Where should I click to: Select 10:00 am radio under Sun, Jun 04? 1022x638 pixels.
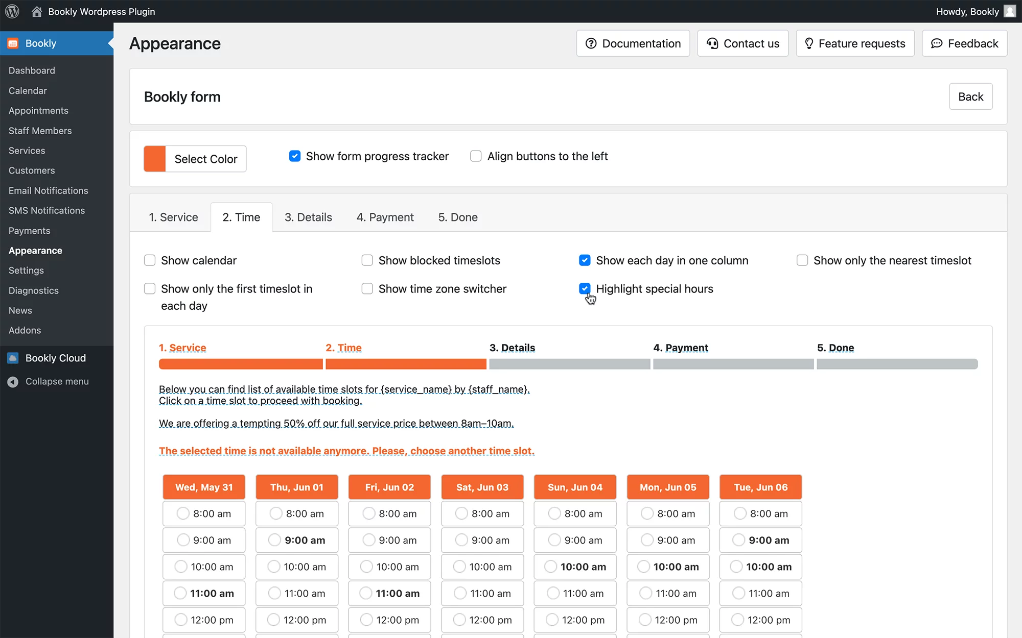pos(551,566)
